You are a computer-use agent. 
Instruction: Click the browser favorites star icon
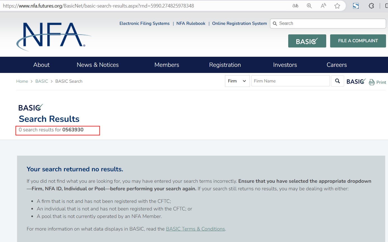(337, 6)
